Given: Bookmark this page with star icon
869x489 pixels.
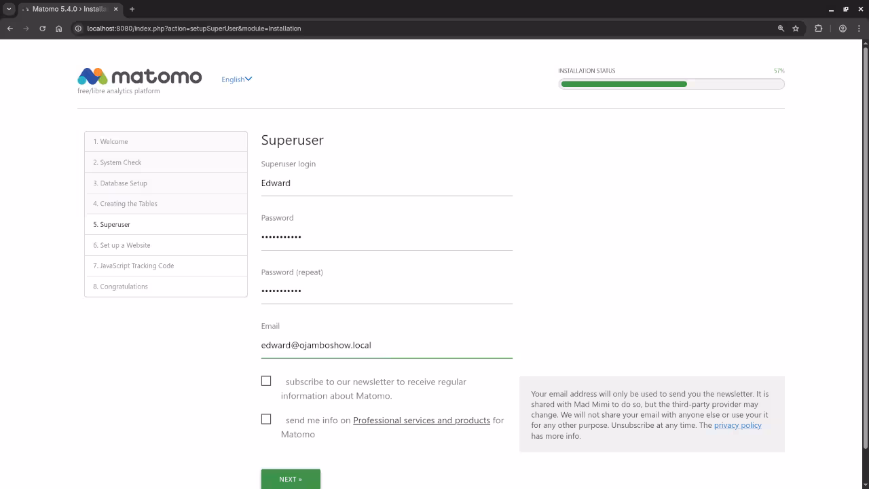Looking at the screenshot, I should (x=796, y=29).
